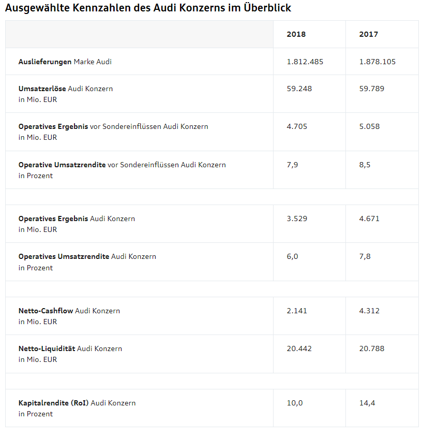
Task: Click the table title Ausgewählte Kennzahlen heading
Action: [148, 8]
